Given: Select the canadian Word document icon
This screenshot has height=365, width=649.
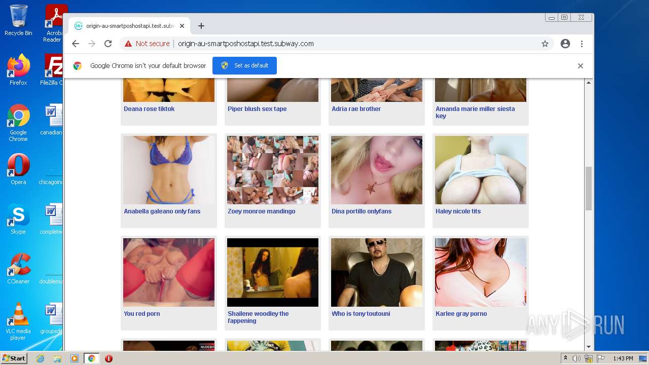Looking at the screenshot, I should [52, 120].
